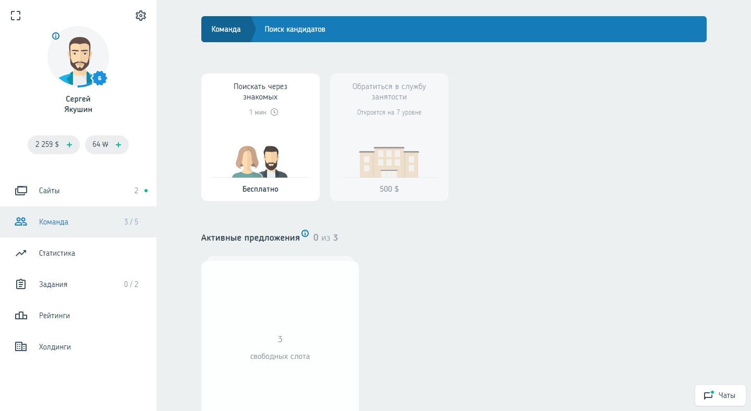Click the info icon beside the avatar
Image resolution: width=751 pixels, height=411 pixels.
point(56,36)
